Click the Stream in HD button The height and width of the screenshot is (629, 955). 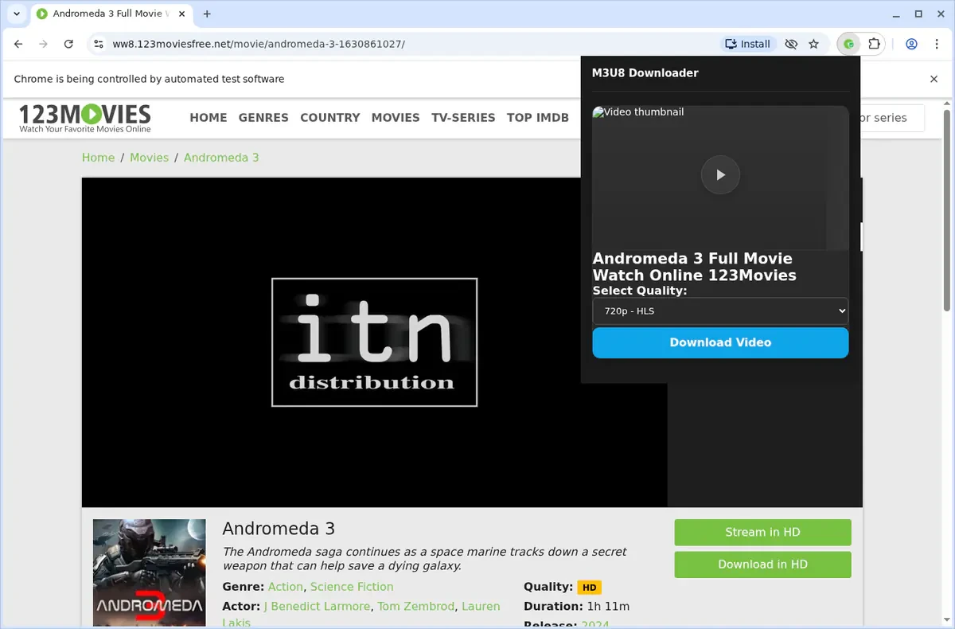pyautogui.click(x=762, y=533)
